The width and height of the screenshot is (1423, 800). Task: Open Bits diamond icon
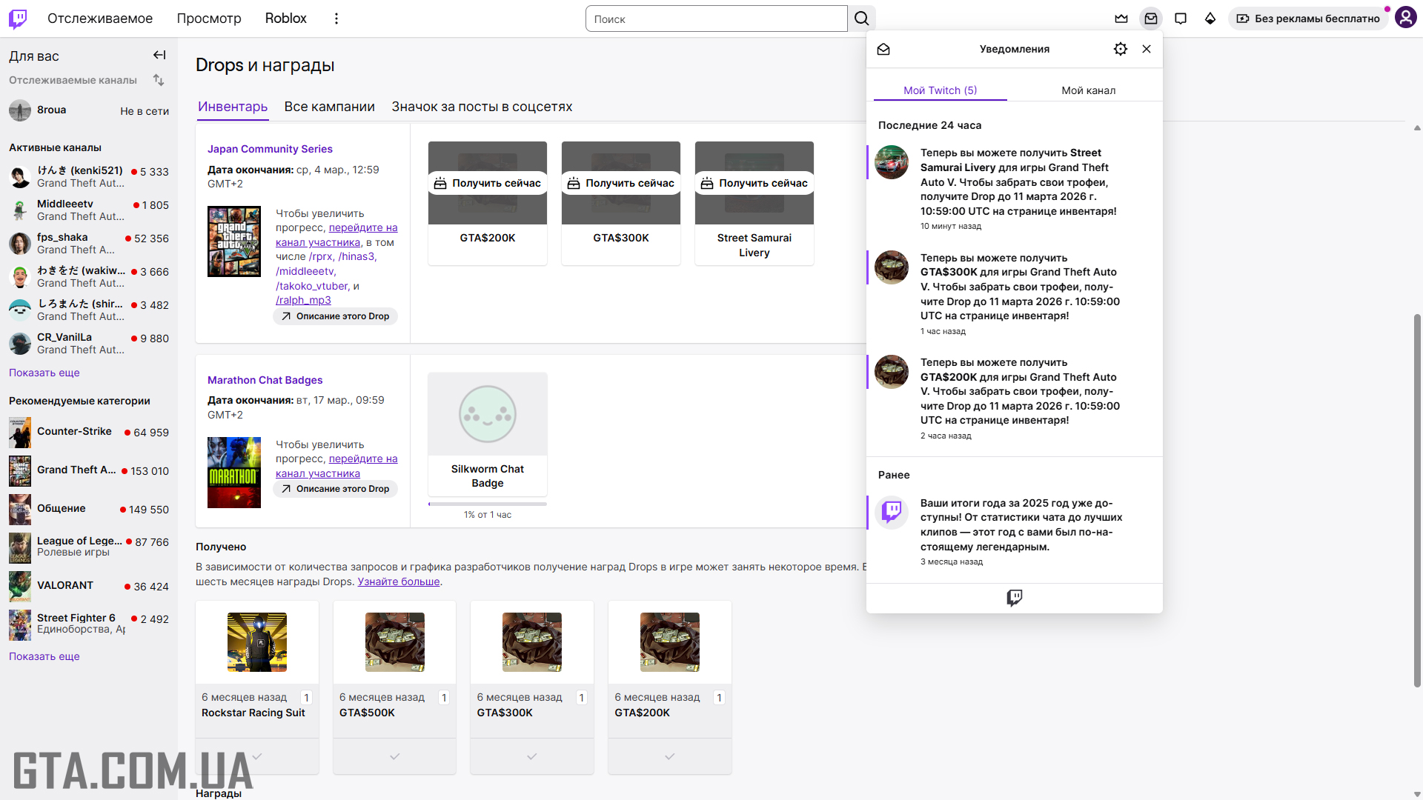pyautogui.click(x=1210, y=19)
